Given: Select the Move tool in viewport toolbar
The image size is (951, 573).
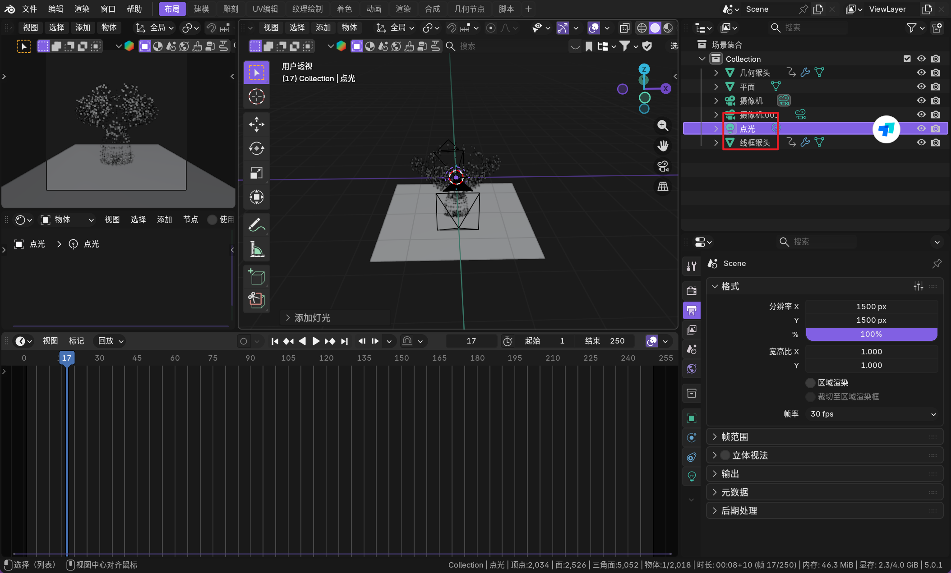Looking at the screenshot, I should click(256, 124).
